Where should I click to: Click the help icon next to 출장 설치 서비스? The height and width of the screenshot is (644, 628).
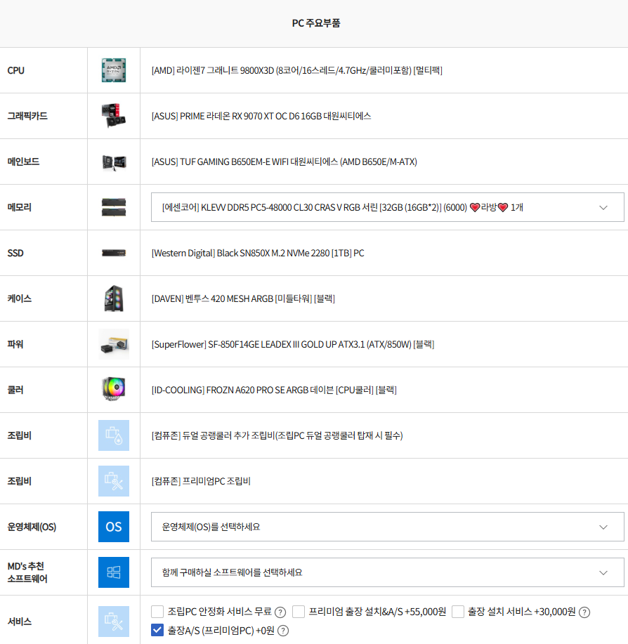point(584,612)
